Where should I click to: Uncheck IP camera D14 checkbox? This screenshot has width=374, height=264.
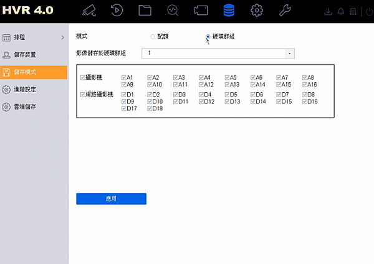[253, 101]
